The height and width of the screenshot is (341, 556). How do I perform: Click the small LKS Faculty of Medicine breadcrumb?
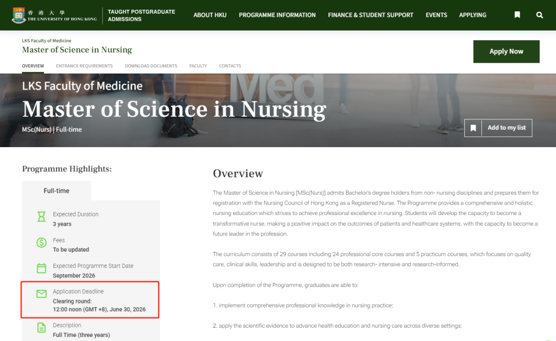click(x=46, y=41)
